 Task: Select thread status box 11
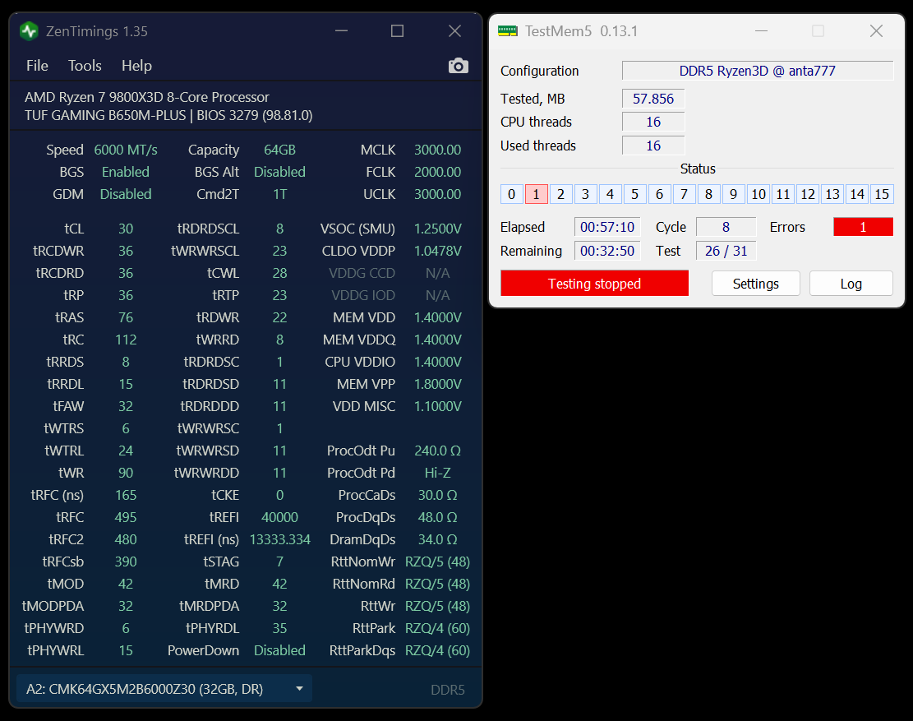tap(783, 194)
